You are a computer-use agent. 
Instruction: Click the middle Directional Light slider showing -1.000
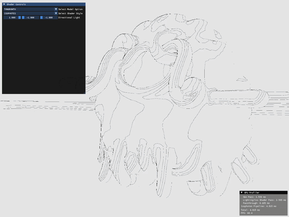click(x=30, y=17)
